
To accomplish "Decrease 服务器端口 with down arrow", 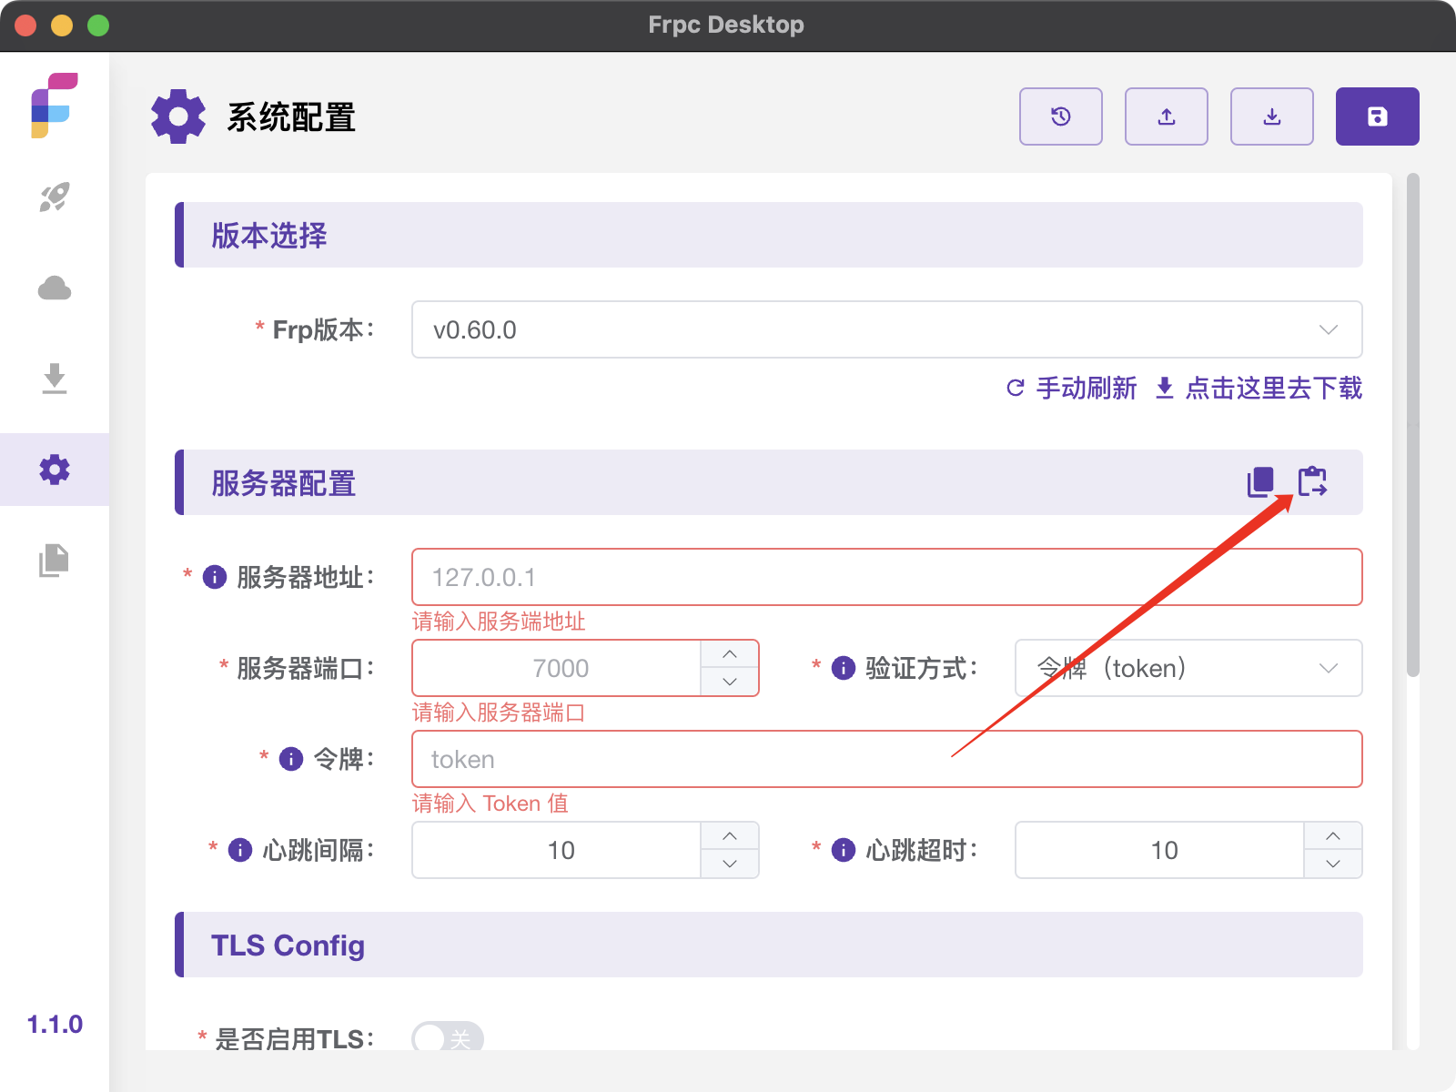I will tap(730, 682).
